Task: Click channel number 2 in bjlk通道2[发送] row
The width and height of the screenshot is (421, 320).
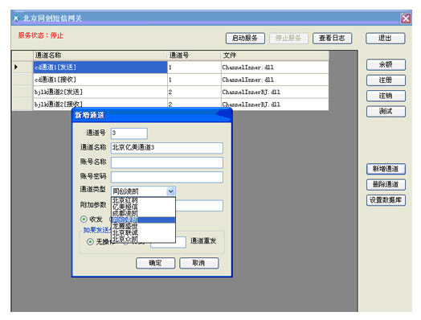Action: pos(194,92)
